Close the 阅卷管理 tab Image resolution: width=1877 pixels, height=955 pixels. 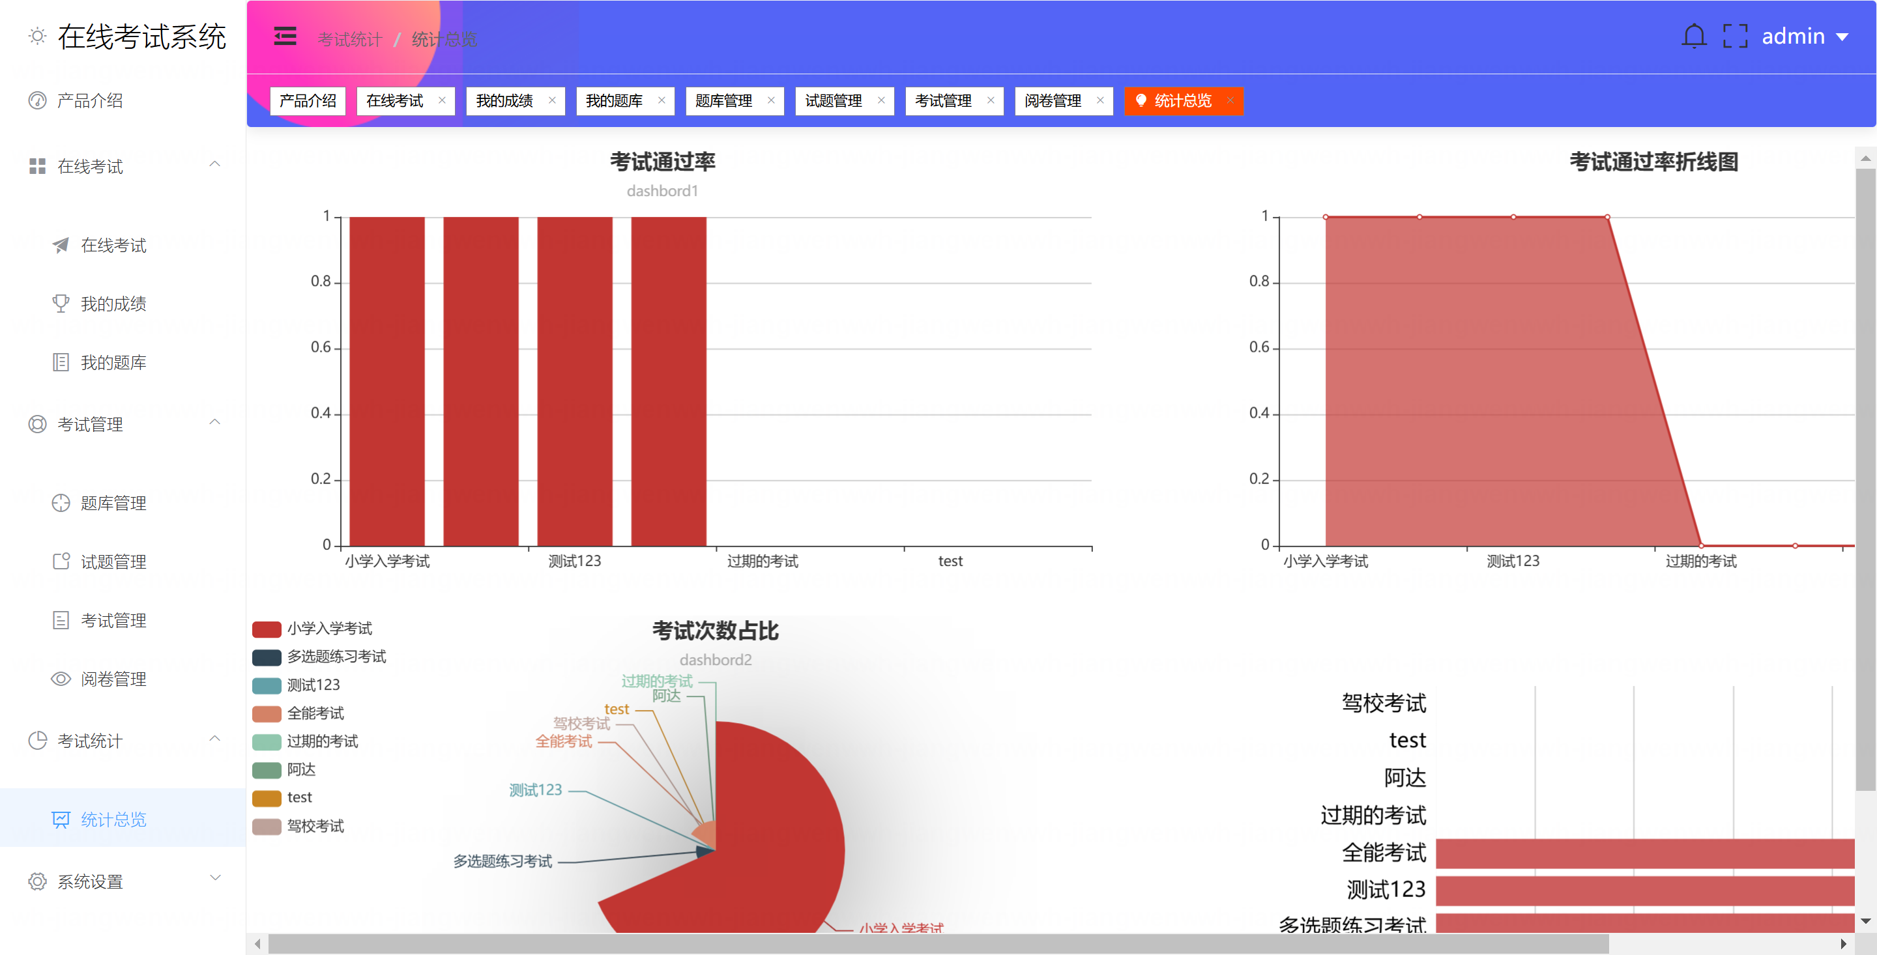pos(1099,100)
